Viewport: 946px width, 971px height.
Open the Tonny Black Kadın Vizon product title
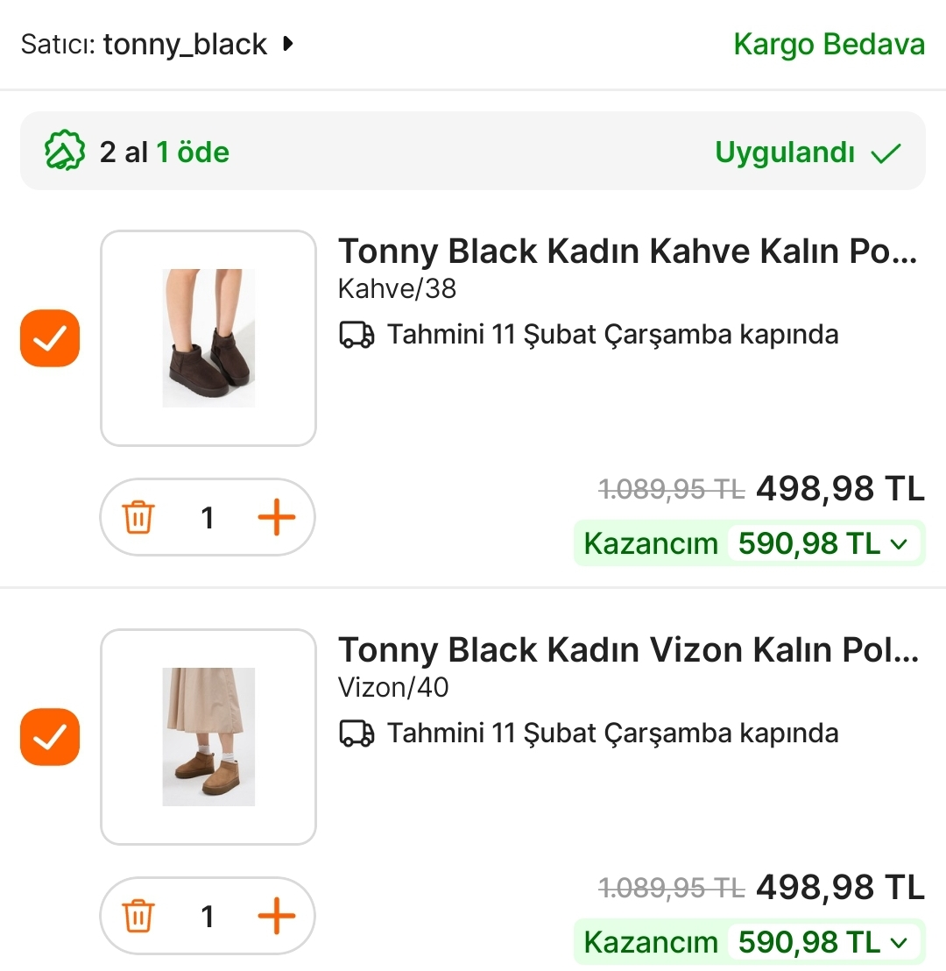pos(627,650)
